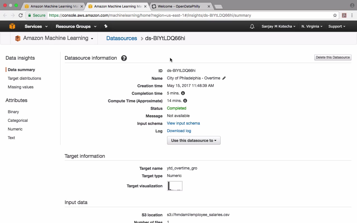Switch to the Welcome - OpenDataPhilly tab
This screenshot has width=357, height=223.
(x=181, y=6)
